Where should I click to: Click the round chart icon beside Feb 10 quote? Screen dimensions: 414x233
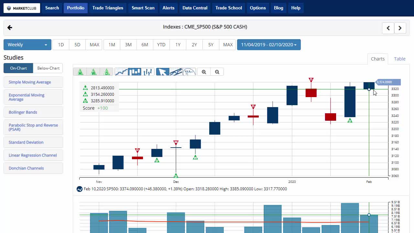click(x=80, y=189)
